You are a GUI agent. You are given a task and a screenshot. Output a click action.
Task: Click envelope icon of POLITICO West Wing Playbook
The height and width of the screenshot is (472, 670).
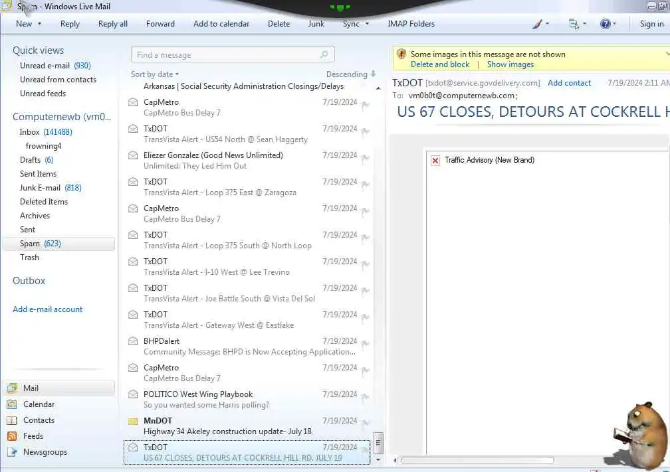coord(133,394)
